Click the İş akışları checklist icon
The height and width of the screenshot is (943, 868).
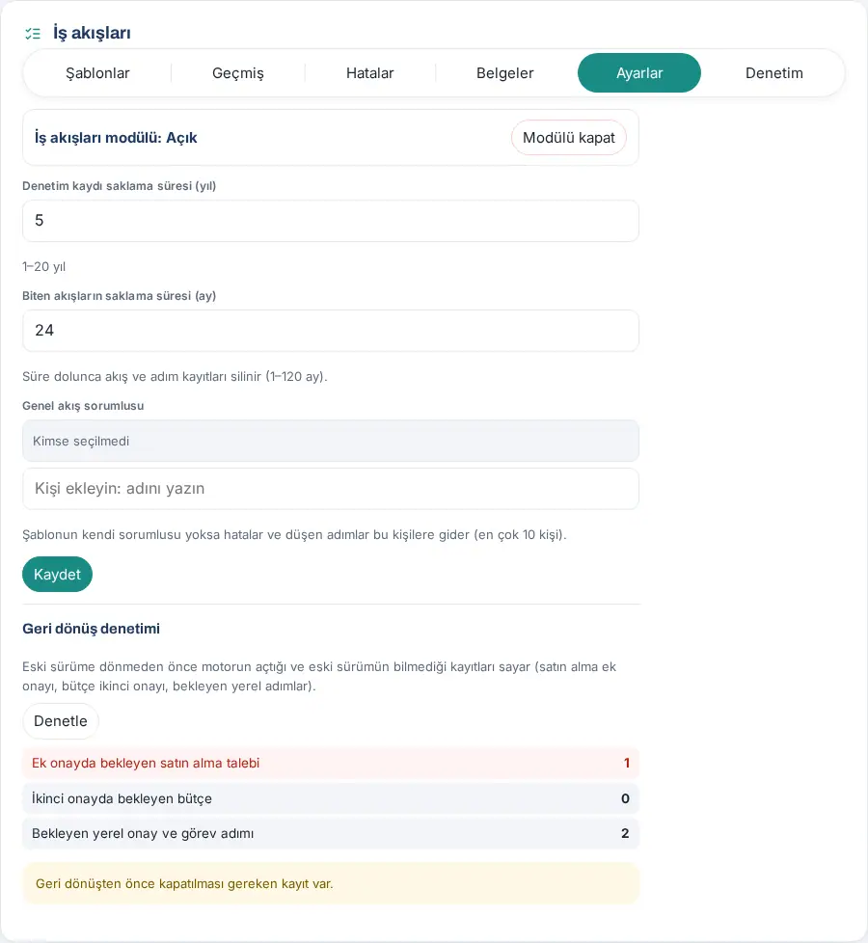pos(33,34)
